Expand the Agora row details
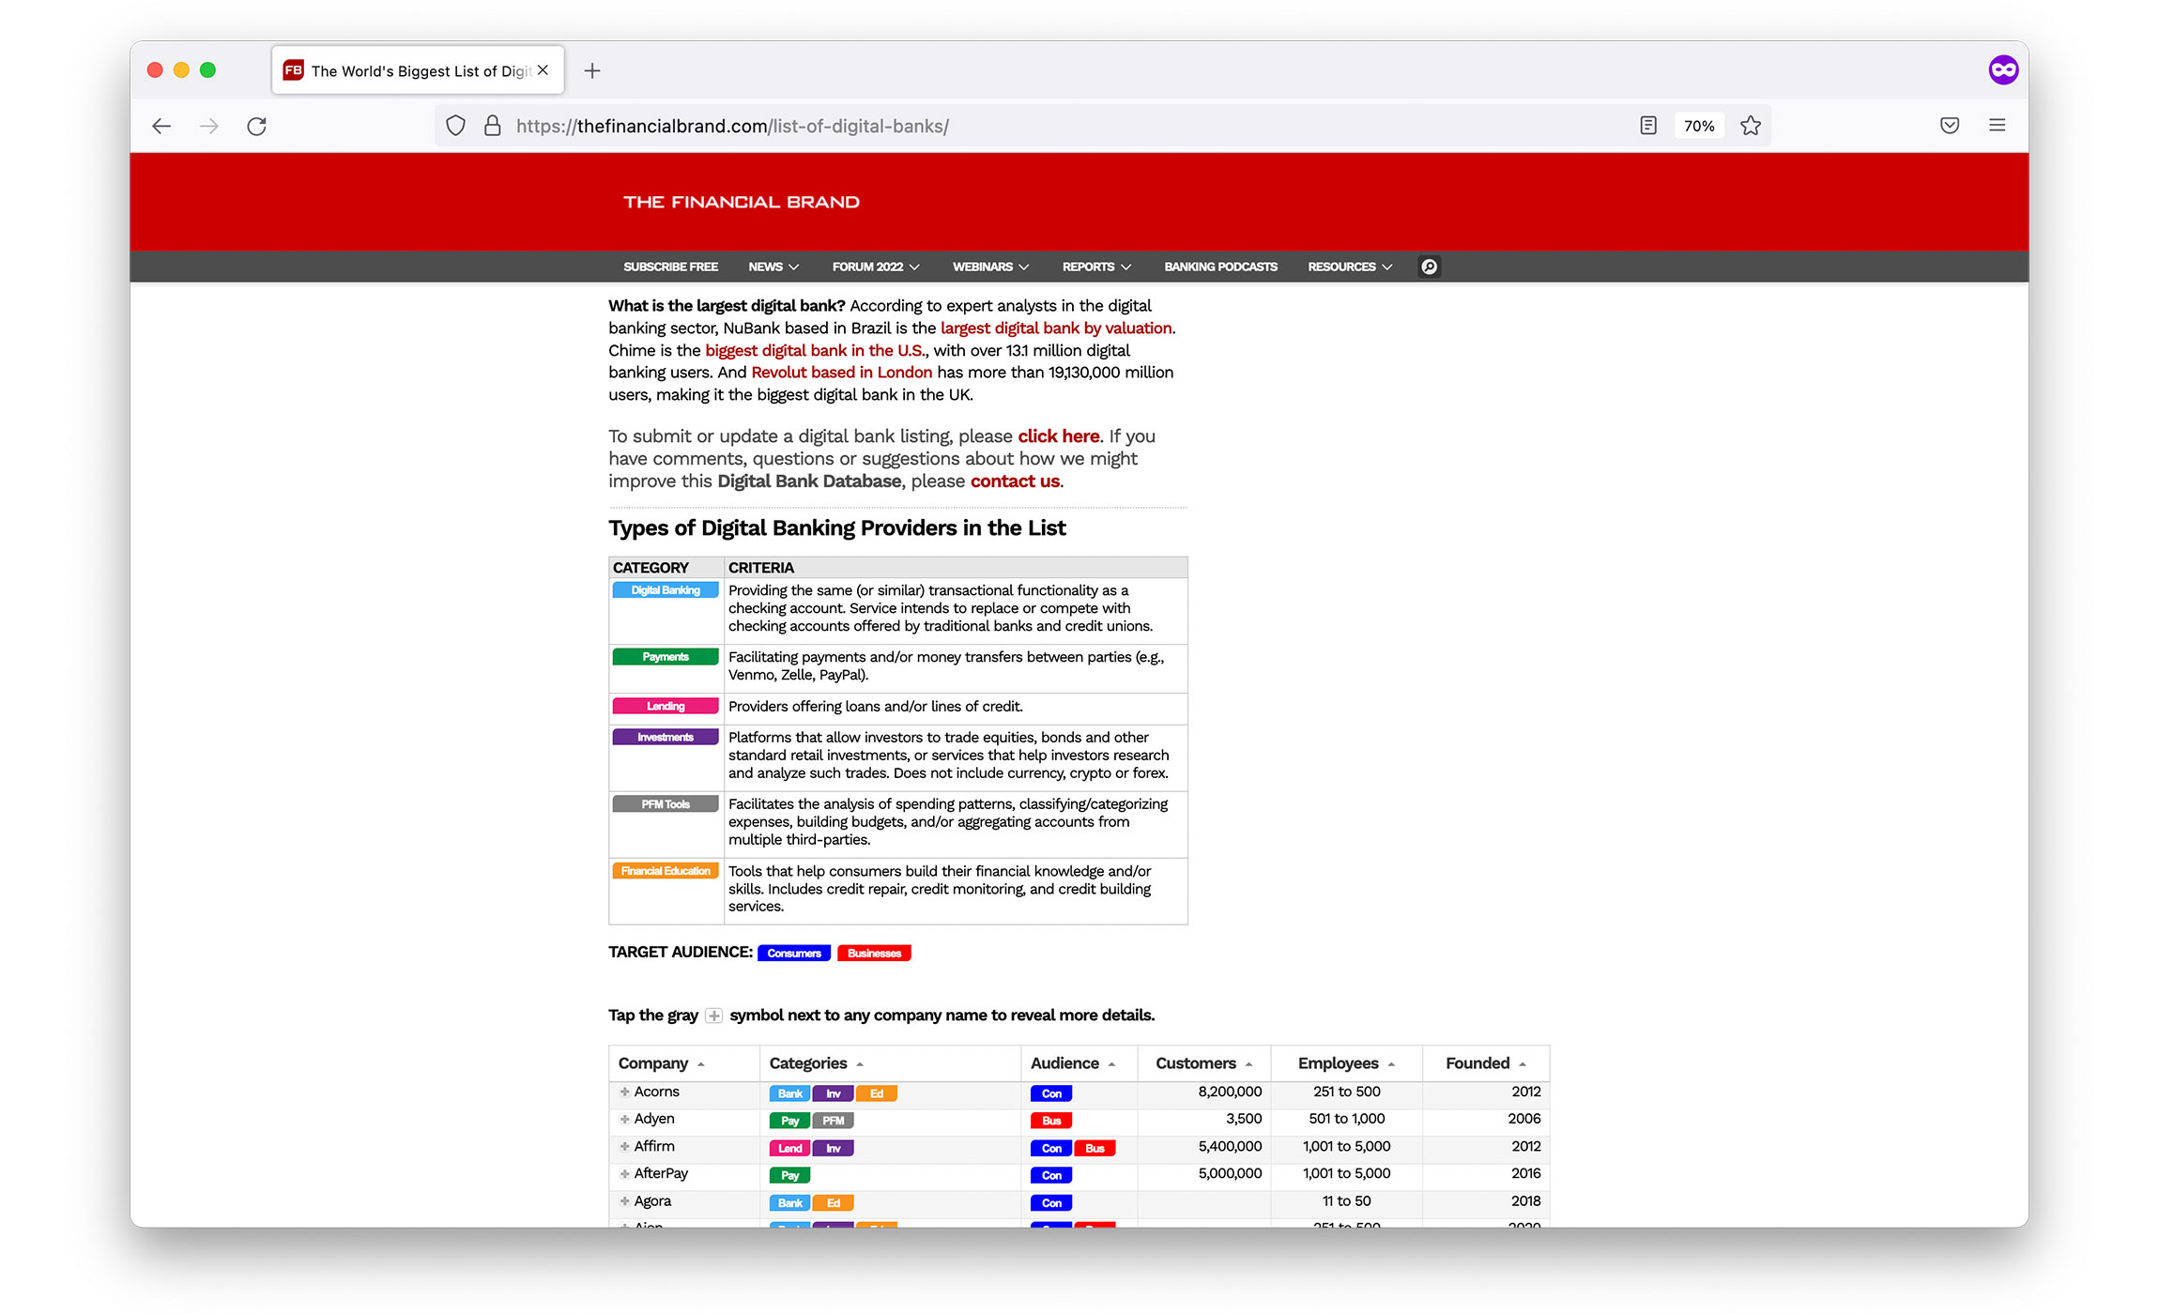 pyautogui.click(x=624, y=1200)
